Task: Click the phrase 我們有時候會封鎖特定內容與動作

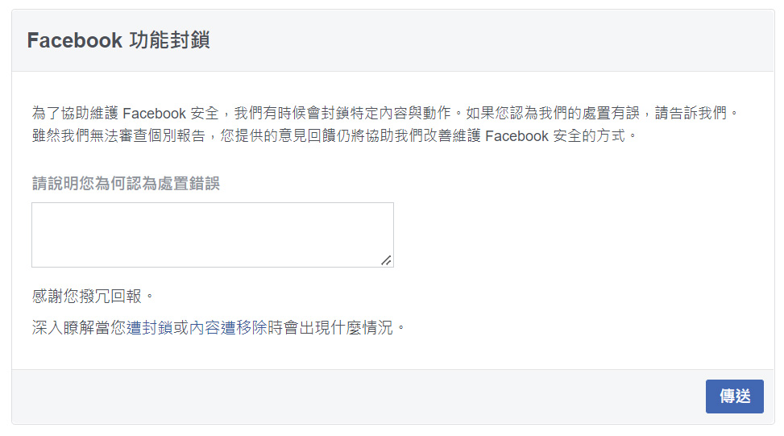Action: (342, 113)
